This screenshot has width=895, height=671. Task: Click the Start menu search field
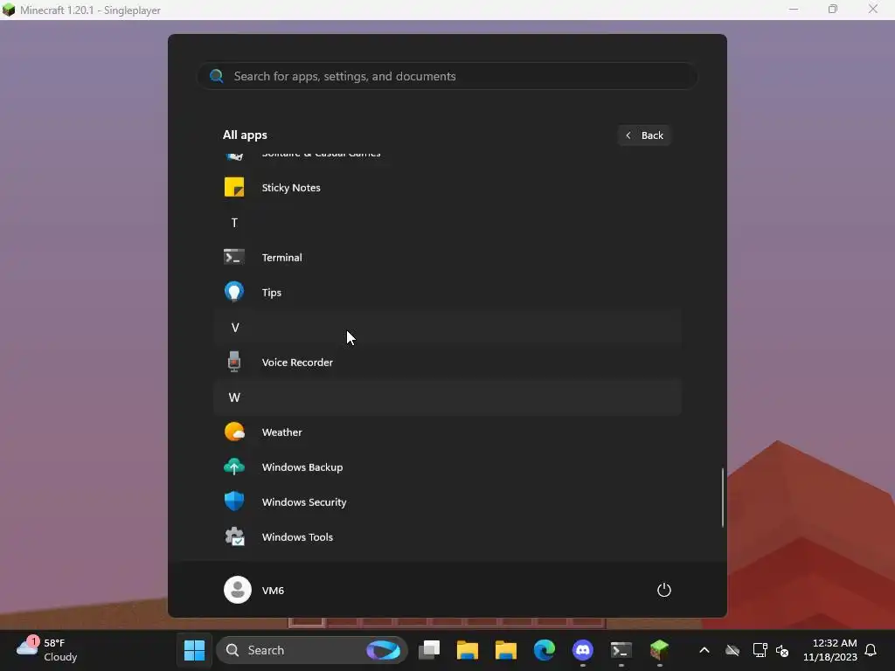pyautogui.click(x=447, y=76)
